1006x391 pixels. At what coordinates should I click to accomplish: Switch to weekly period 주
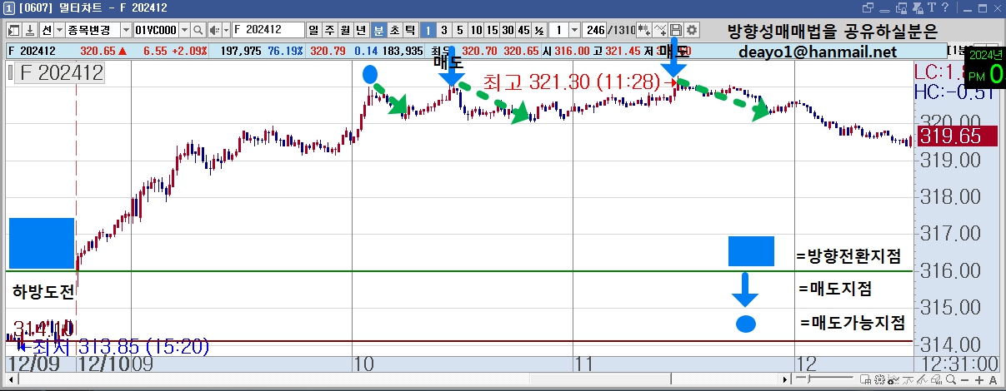[329, 30]
